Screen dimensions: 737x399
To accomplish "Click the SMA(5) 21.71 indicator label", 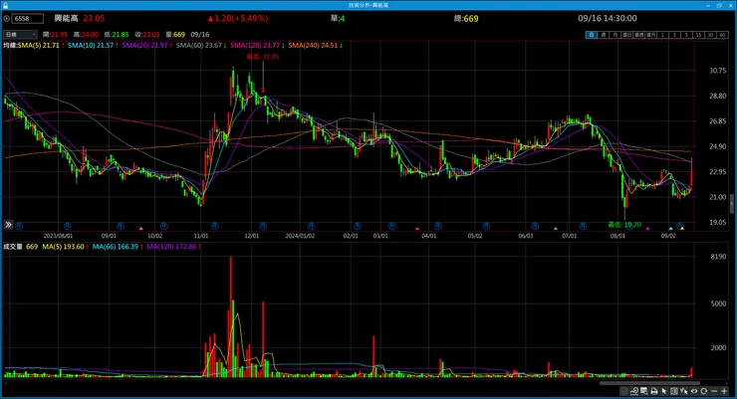I will tap(39, 46).
